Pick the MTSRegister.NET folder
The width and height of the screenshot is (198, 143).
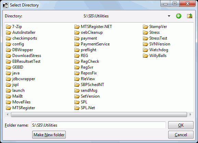coord(93,27)
